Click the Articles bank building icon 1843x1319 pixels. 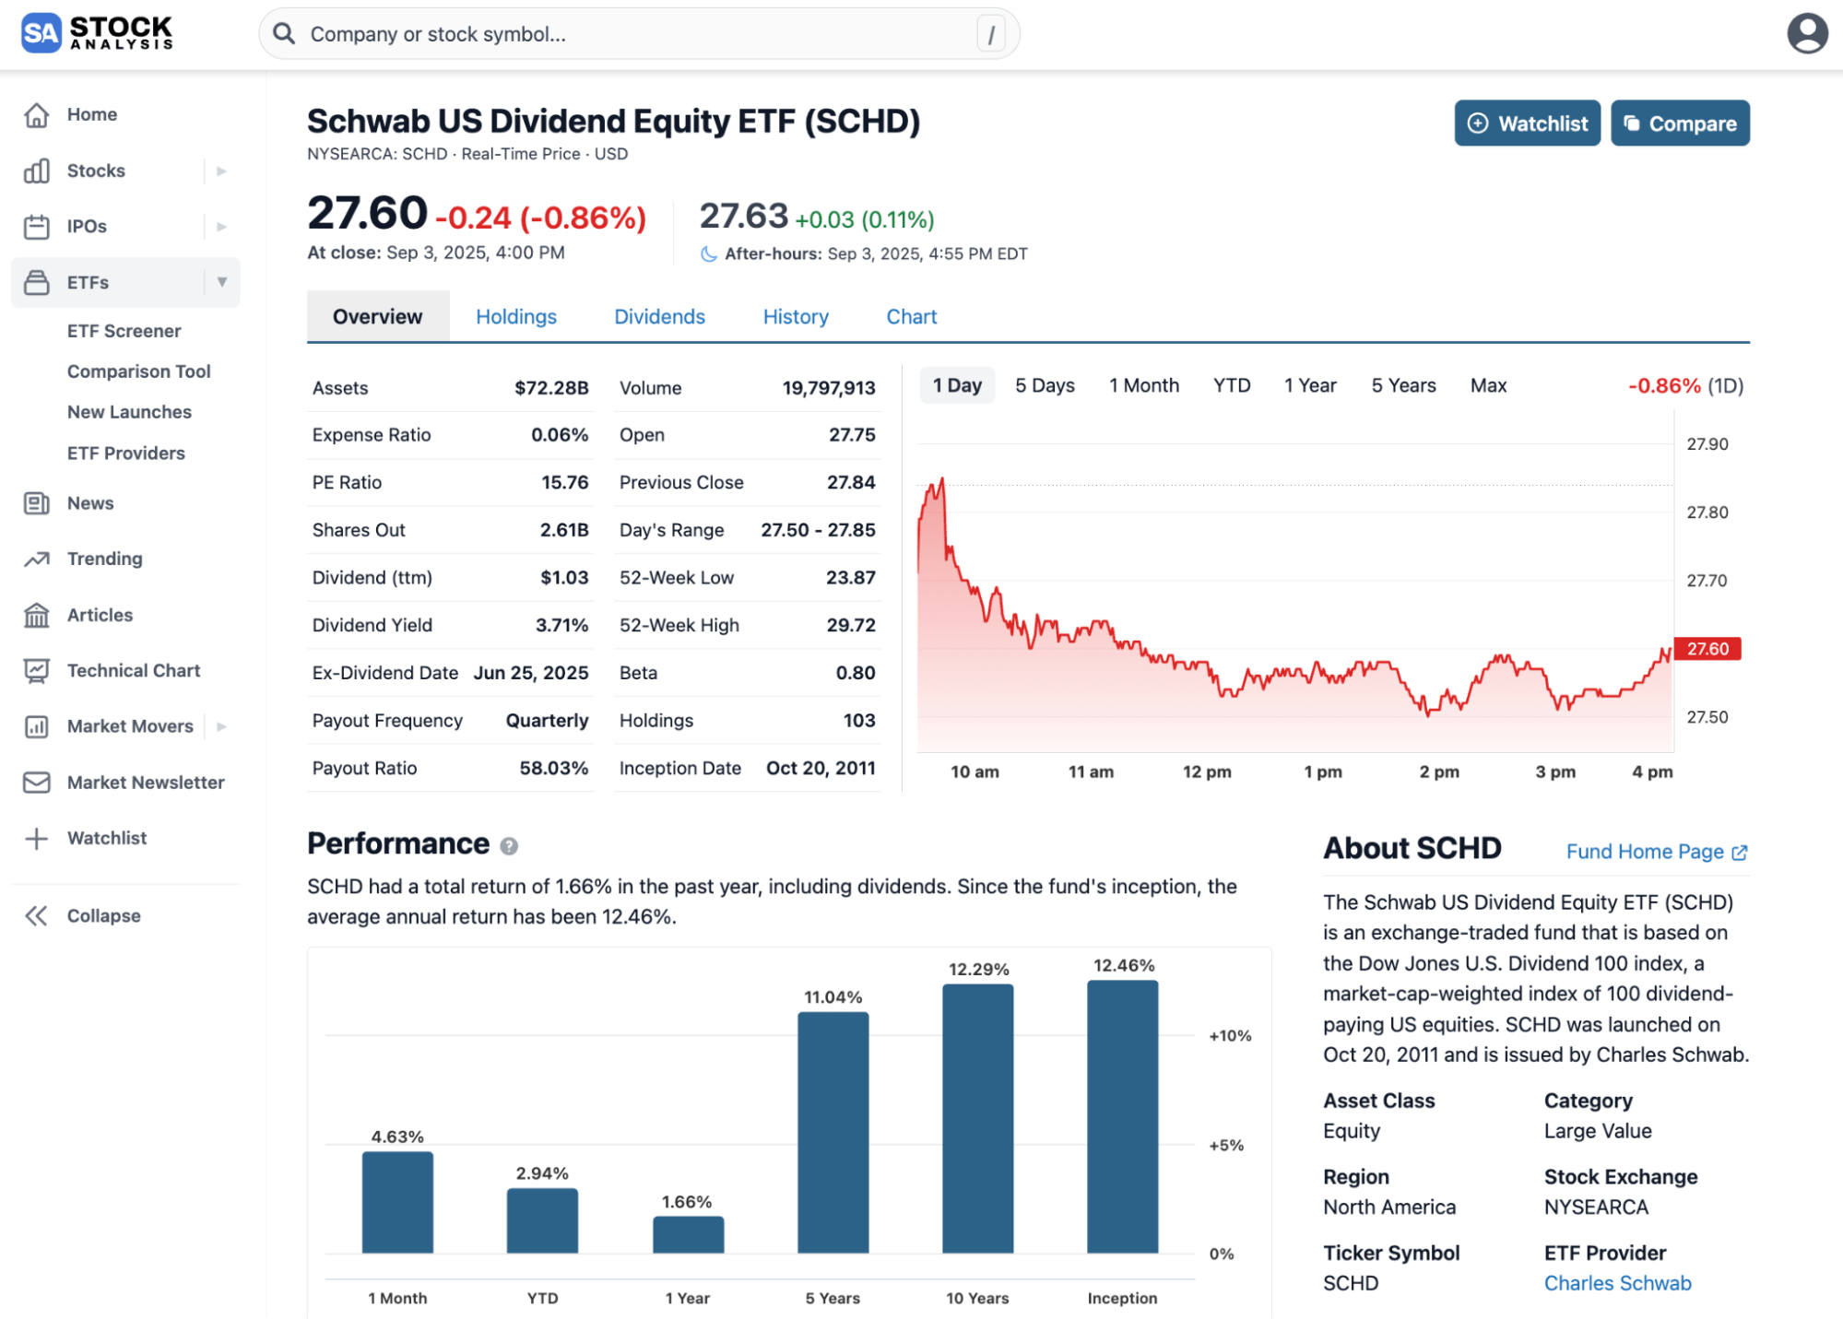click(36, 615)
